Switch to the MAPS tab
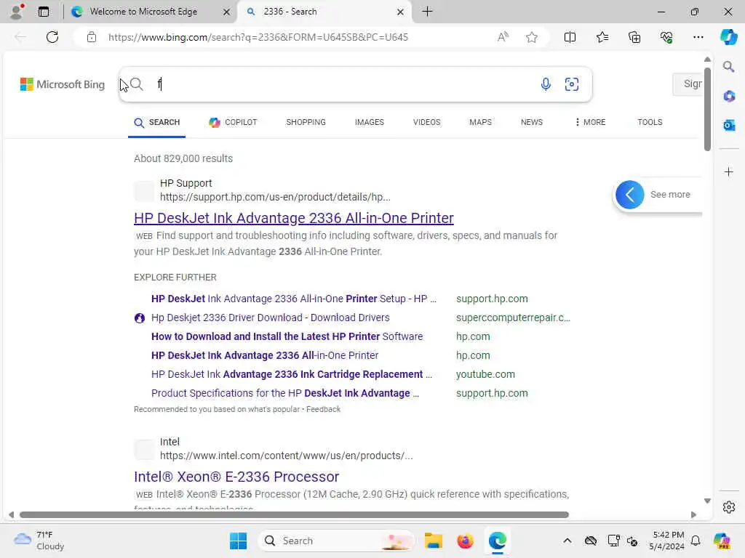 pos(480,122)
